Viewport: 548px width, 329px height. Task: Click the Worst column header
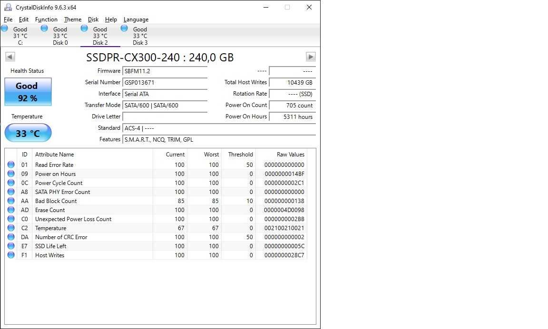coord(204,155)
